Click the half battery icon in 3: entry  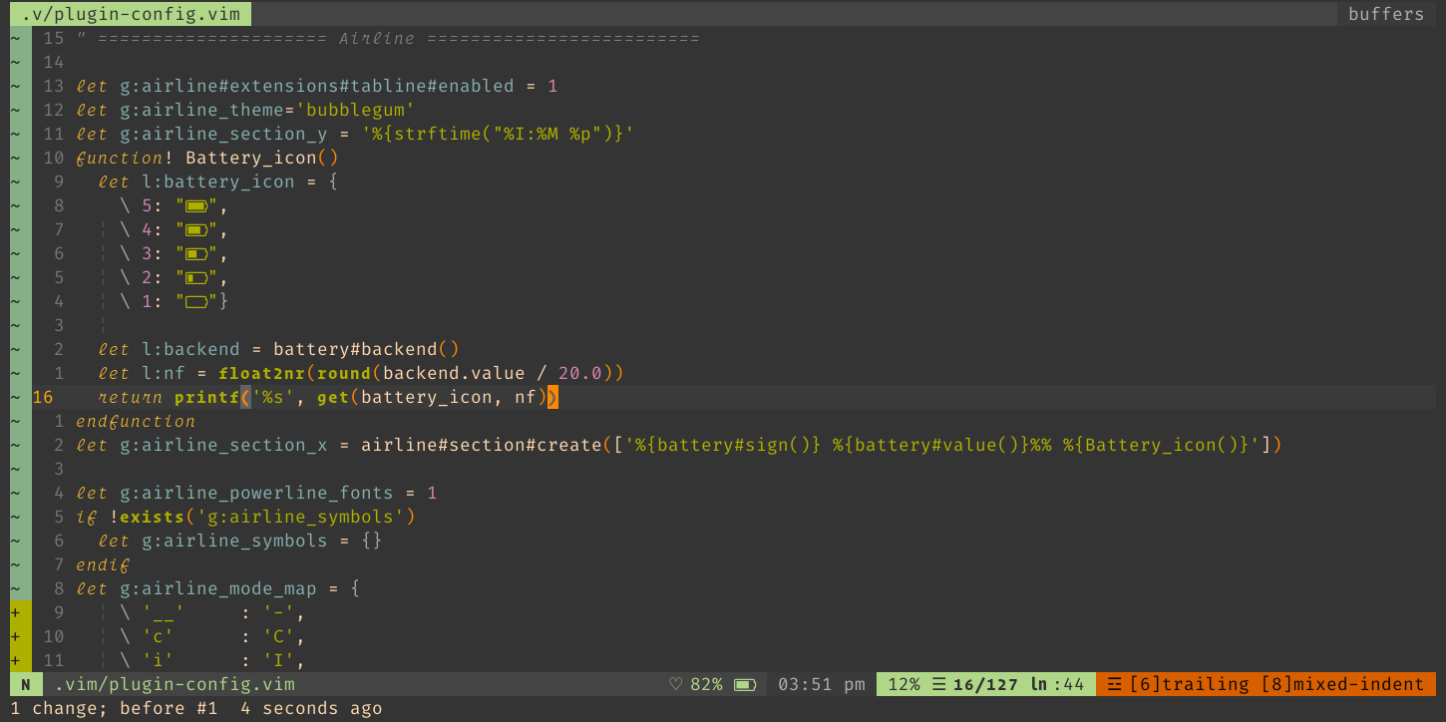click(196, 254)
